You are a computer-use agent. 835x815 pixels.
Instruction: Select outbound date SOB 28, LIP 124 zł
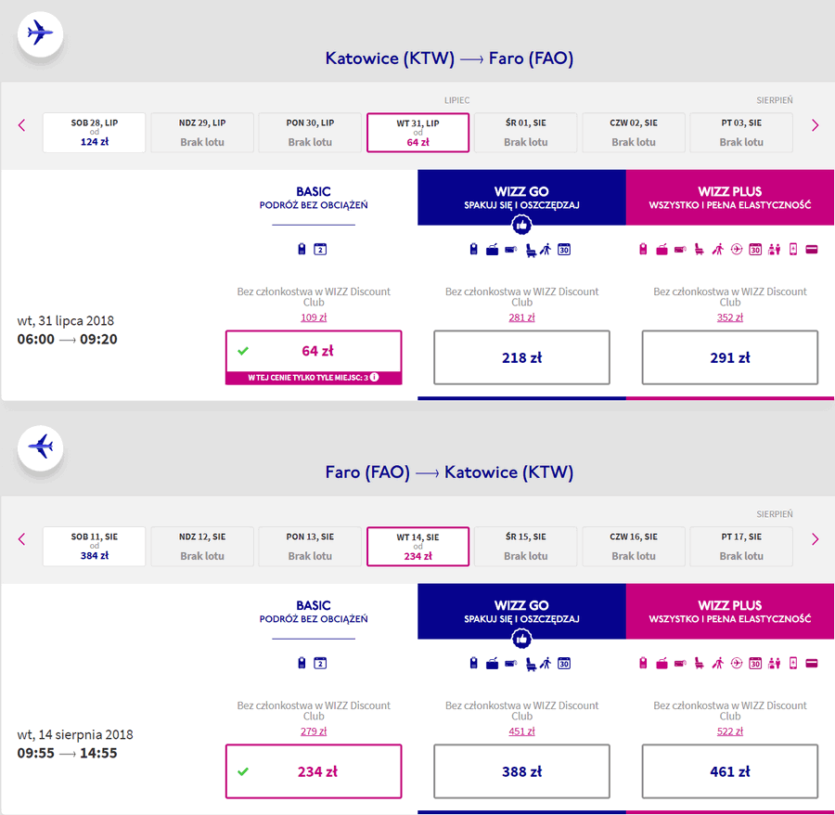coord(95,133)
